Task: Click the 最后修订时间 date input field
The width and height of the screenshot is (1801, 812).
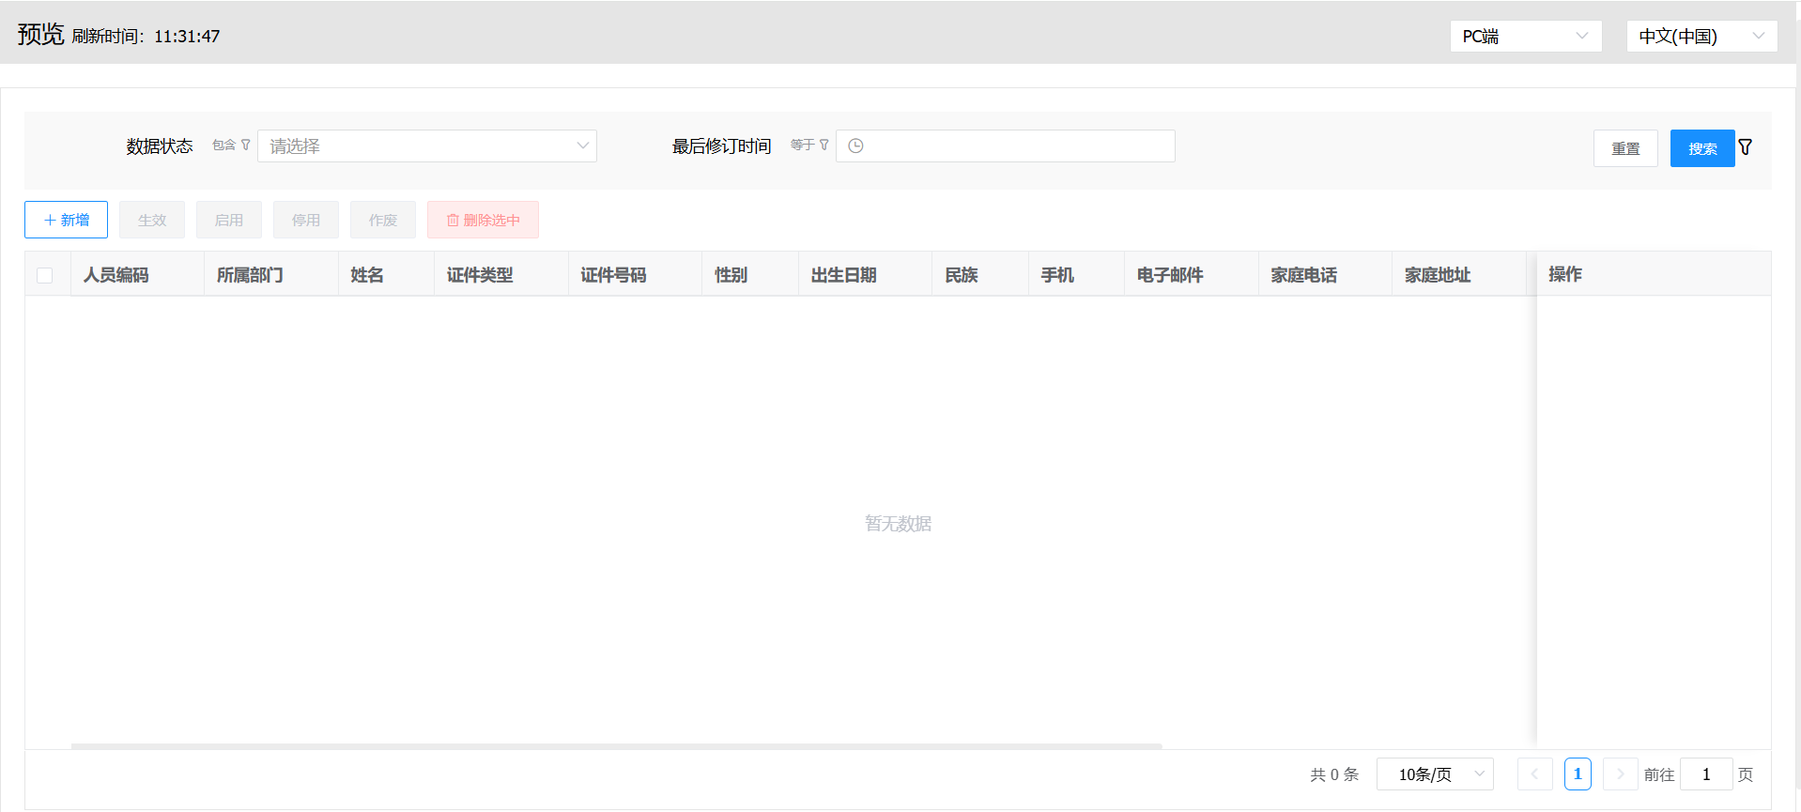Action: [x=1006, y=146]
